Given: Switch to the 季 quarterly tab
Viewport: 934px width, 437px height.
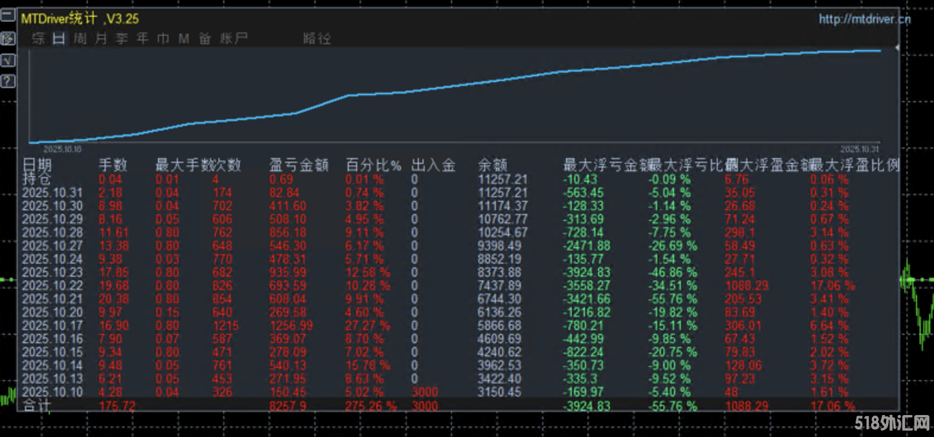Looking at the screenshot, I should (x=122, y=39).
